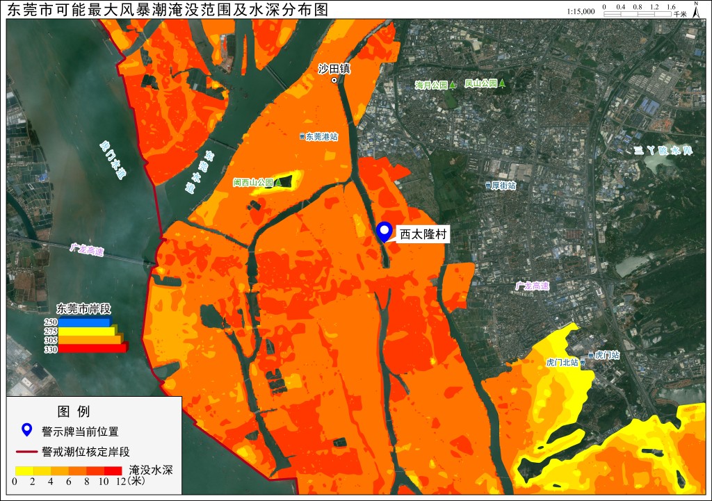Click the scale text 1:15,000

(x=581, y=11)
